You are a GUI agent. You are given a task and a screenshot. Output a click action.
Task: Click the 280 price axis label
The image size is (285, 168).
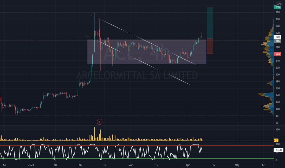[x=278, y=47]
